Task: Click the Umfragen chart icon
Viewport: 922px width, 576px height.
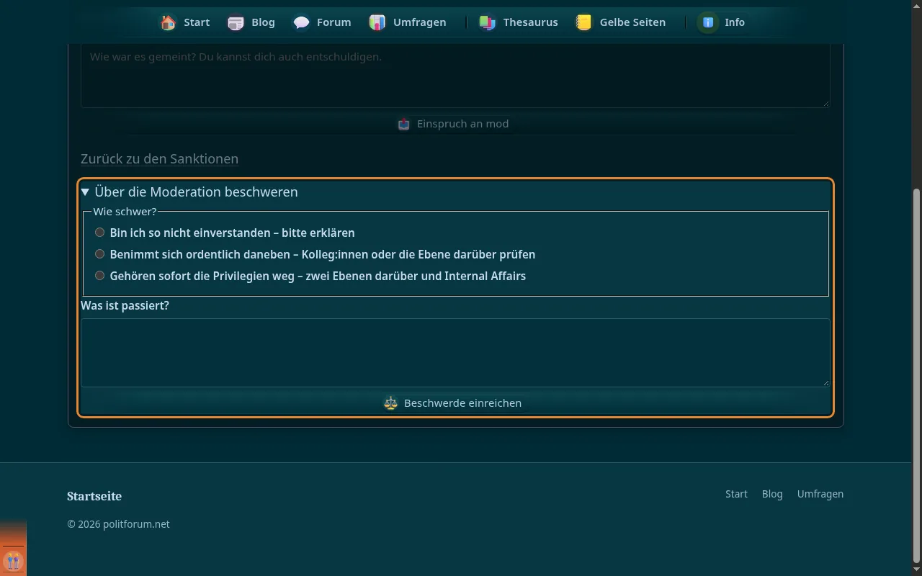Action: point(377,22)
